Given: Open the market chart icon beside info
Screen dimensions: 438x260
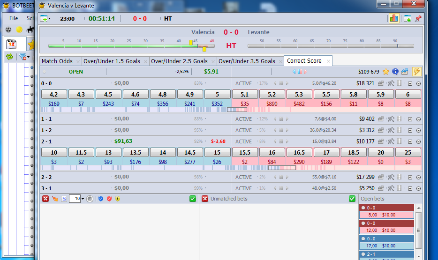Looking at the screenshot, I should click(x=405, y=72).
